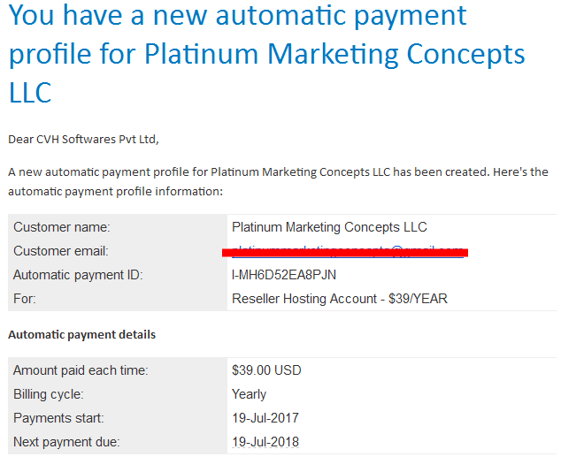
Task: Click the Billing cycle label
Action: click(49, 394)
